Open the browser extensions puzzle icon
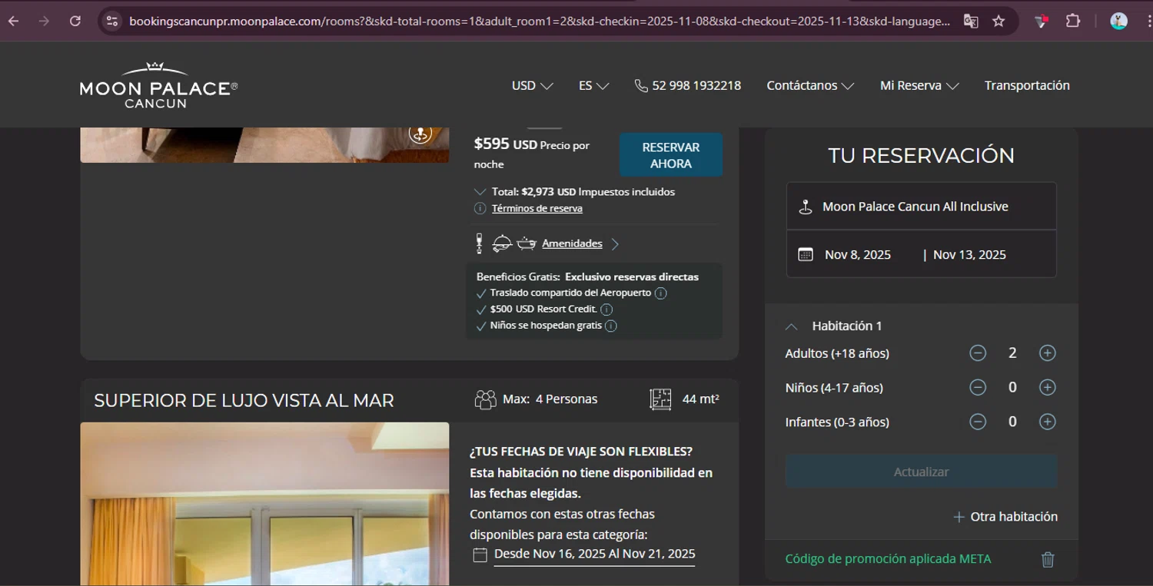1153x586 pixels. (1073, 22)
